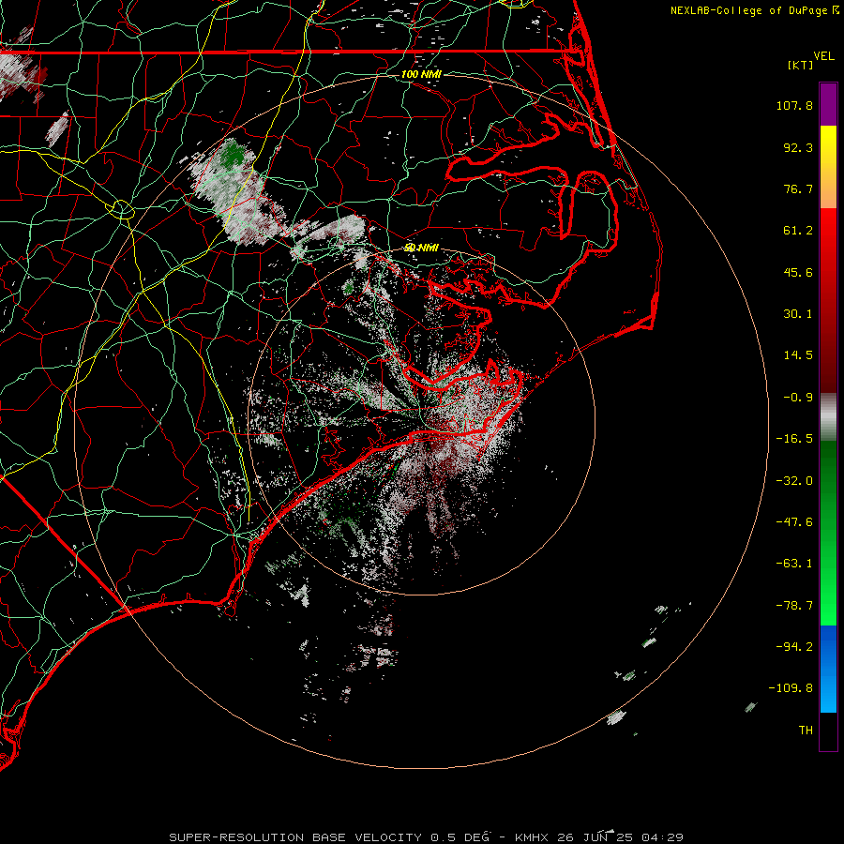Click the -109.8 velocity scale value
The height and width of the screenshot is (844, 844).
click(x=791, y=688)
